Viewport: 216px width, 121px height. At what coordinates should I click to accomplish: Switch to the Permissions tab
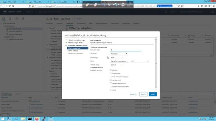click(81, 24)
